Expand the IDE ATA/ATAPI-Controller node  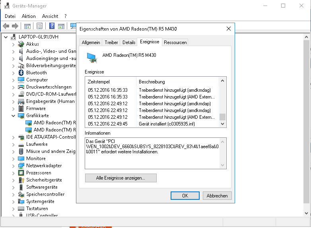(x=13, y=137)
